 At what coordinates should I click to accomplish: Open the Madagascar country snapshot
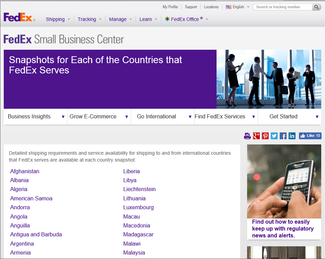pos(138,234)
